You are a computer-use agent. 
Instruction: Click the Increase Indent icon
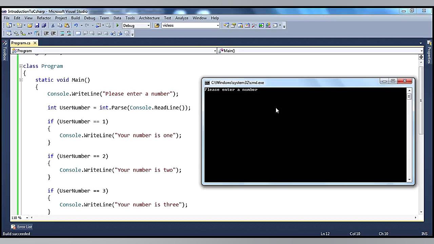53,33
